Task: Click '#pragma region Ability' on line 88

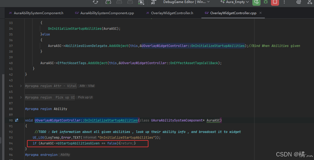Action: point(46,109)
